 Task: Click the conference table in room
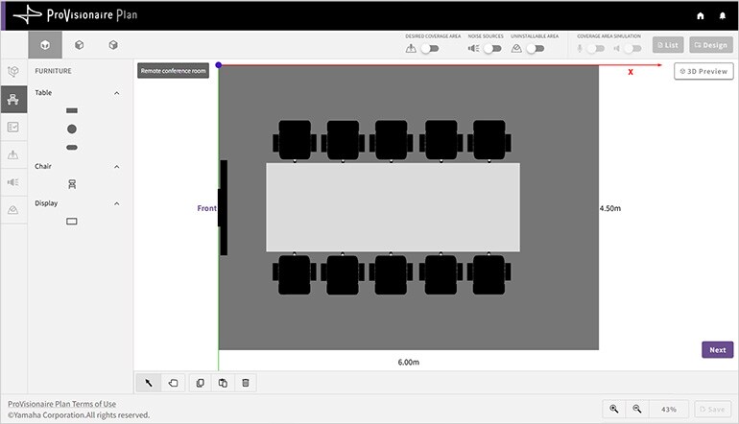click(x=393, y=207)
